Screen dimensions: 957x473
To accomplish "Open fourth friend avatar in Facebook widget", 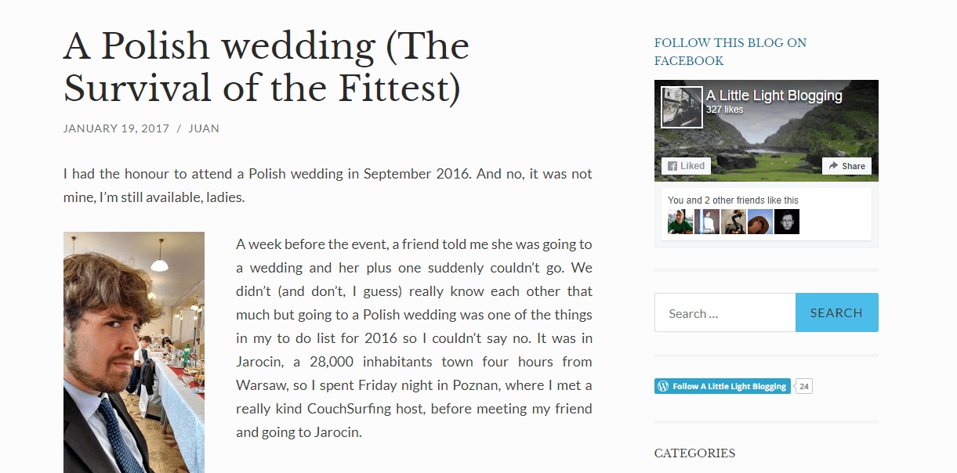I will click(x=760, y=222).
